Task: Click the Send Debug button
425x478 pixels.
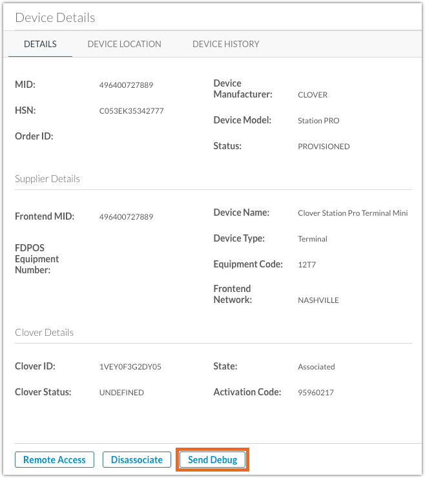Action: (212, 460)
